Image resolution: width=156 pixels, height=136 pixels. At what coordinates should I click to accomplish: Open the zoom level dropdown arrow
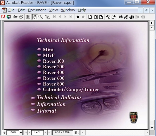pos(21,133)
